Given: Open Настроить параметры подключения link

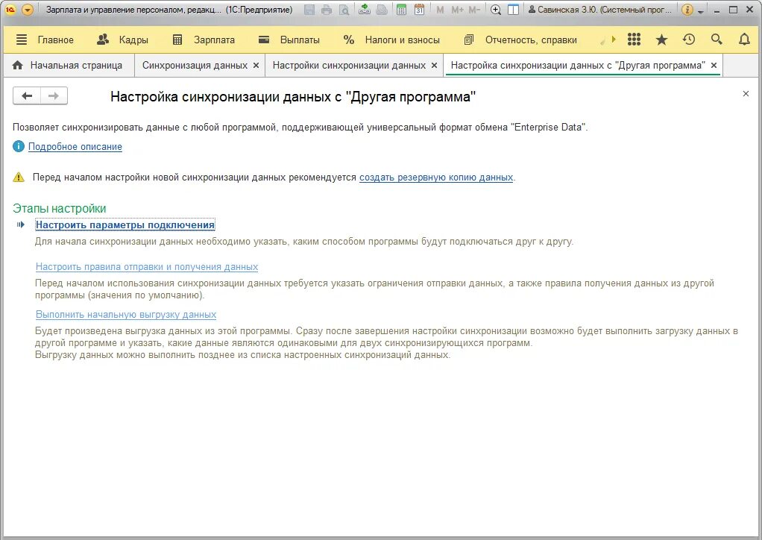Looking at the screenshot, I should (x=125, y=225).
